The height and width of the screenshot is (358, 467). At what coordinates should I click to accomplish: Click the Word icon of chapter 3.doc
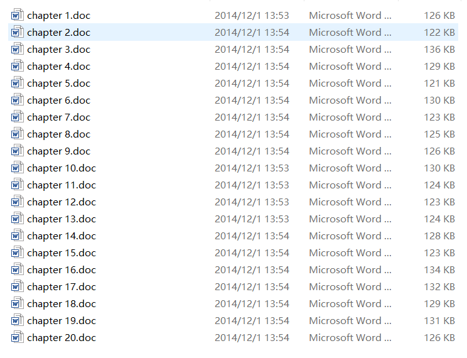[18, 49]
